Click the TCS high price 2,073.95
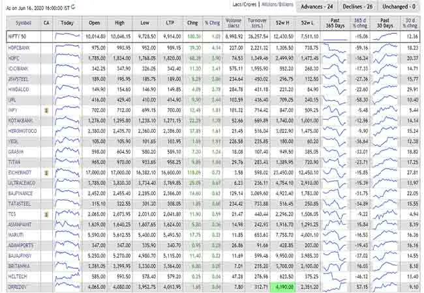424x293 pixels. (122, 214)
